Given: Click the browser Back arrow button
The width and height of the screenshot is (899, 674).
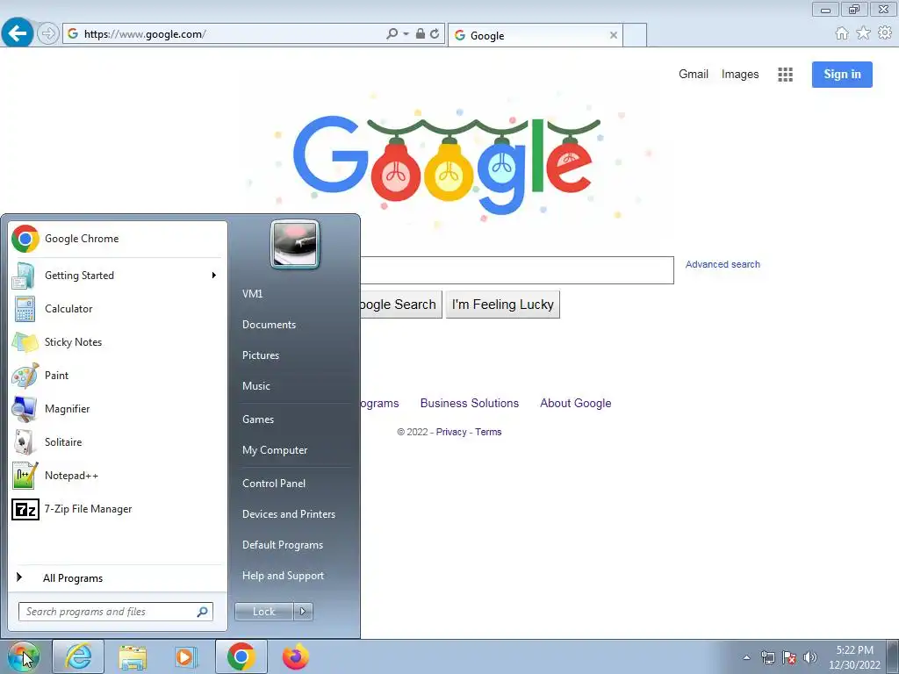Looking at the screenshot, I should coord(18,33).
